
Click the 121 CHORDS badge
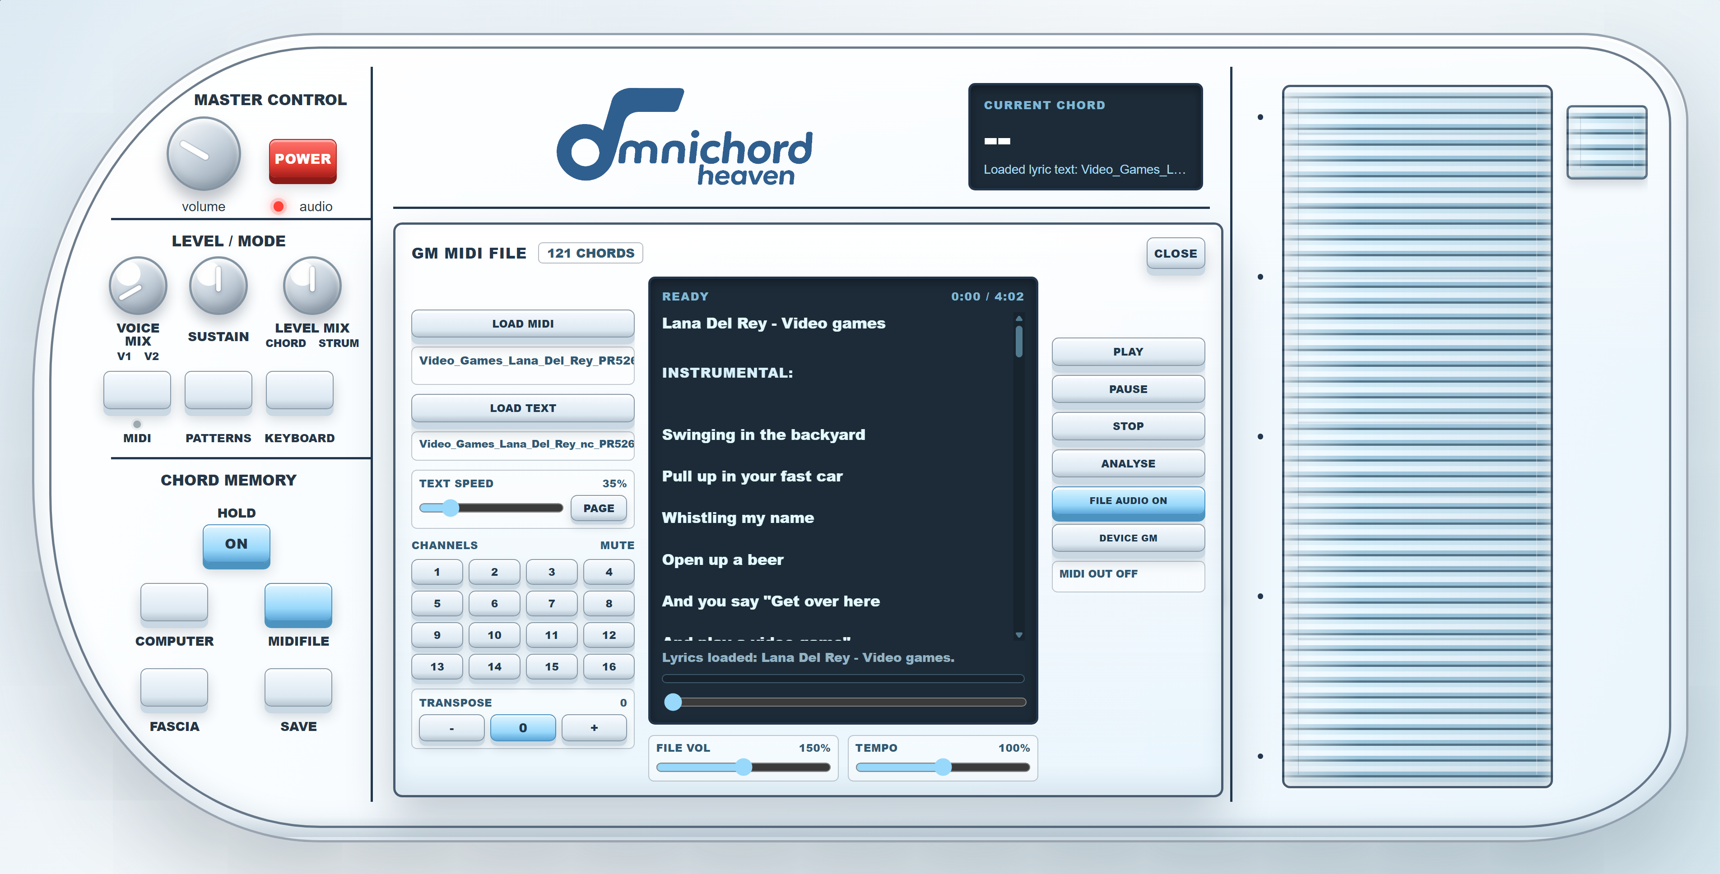[590, 254]
